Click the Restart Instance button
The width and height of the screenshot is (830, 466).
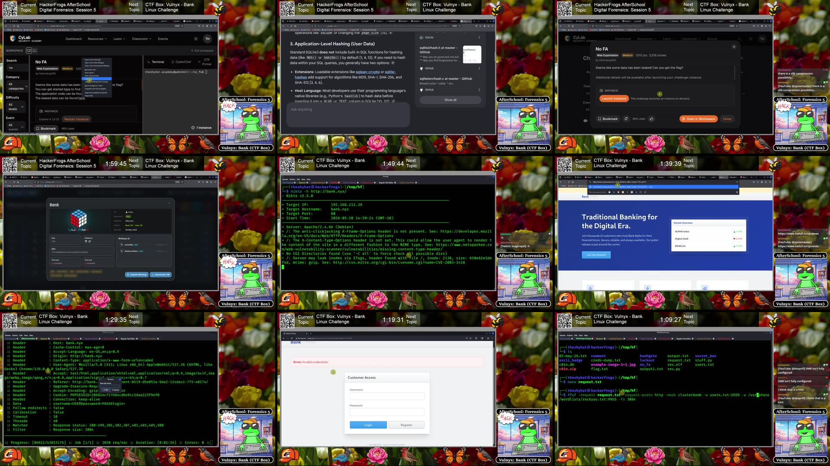(x=76, y=119)
